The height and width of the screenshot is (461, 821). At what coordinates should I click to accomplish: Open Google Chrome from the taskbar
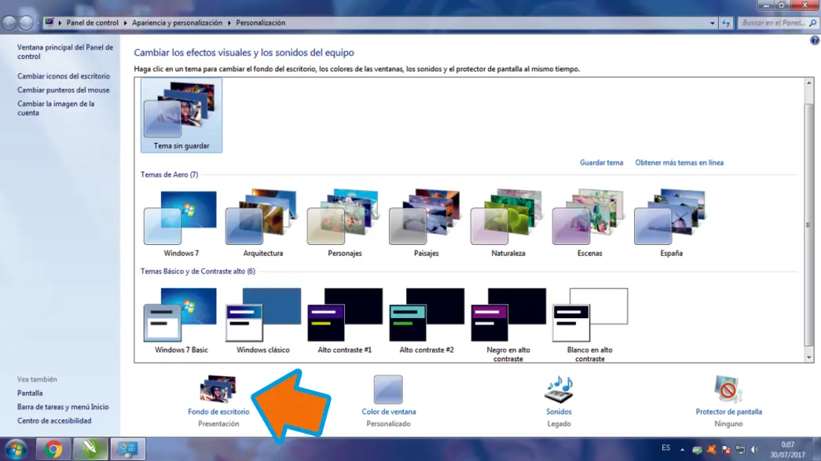pyautogui.click(x=53, y=449)
